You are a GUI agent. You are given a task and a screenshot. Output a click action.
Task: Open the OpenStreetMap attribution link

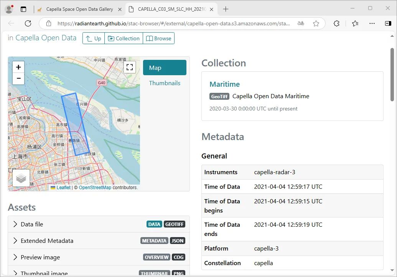[x=95, y=188]
